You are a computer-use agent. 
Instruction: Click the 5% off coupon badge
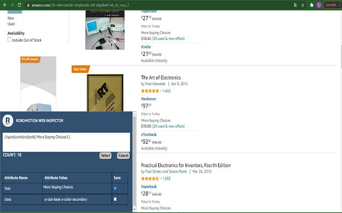pyautogui.click(x=30, y=59)
